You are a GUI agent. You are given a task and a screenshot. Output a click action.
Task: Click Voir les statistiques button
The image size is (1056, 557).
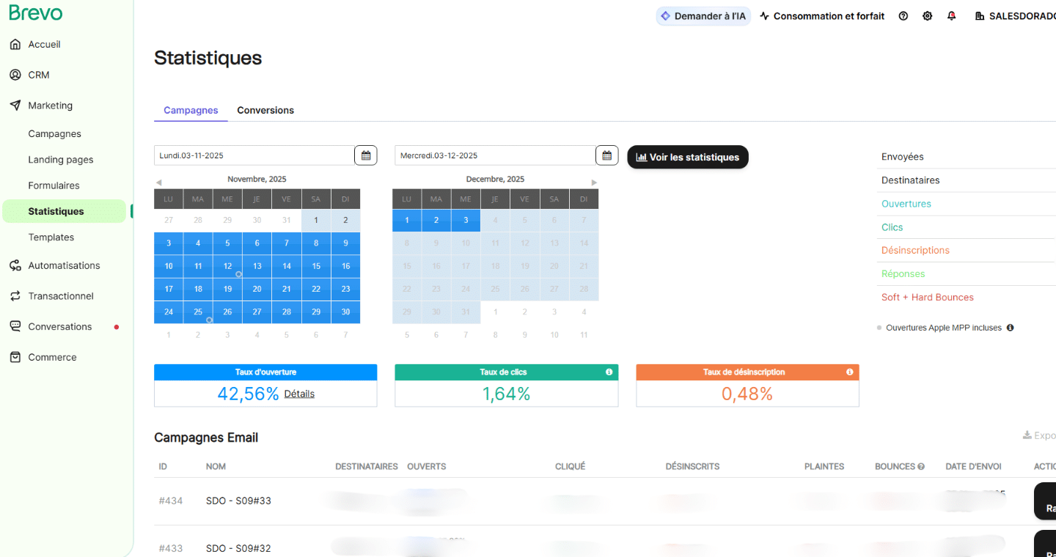pyautogui.click(x=687, y=157)
